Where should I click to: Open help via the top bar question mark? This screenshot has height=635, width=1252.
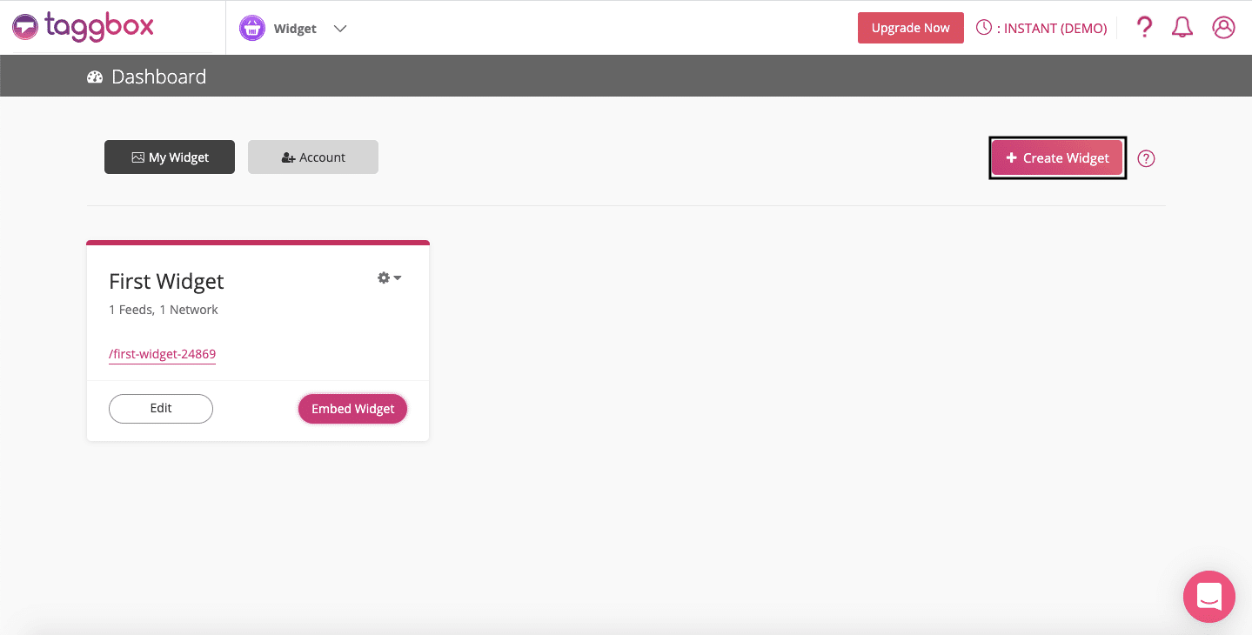1144,28
